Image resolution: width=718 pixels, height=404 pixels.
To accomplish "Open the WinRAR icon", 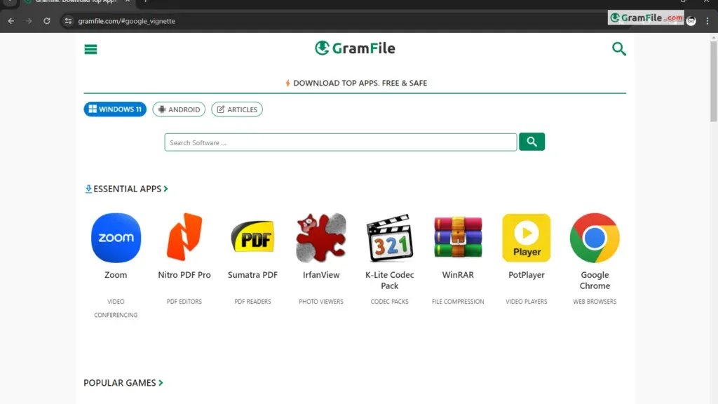I will [458, 237].
